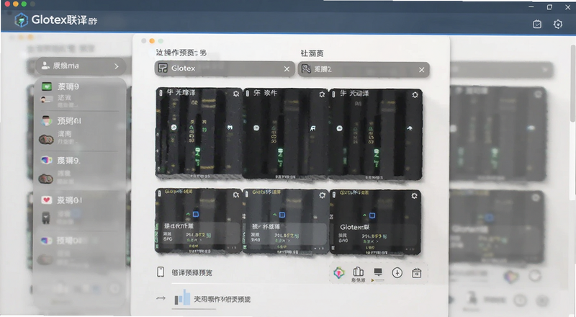Click the search icon in the second chip
The image size is (576, 317).
pyautogui.click(x=306, y=68)
